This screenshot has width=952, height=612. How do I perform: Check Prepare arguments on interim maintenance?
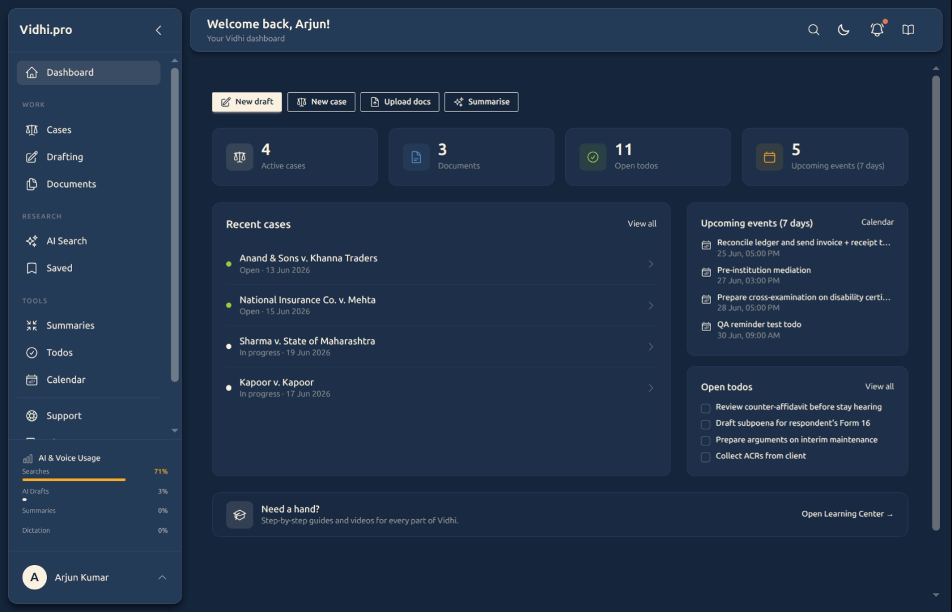coord(706,441)
